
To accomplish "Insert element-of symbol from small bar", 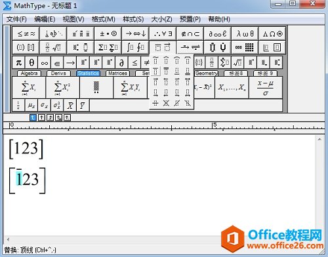I will 57,63.
